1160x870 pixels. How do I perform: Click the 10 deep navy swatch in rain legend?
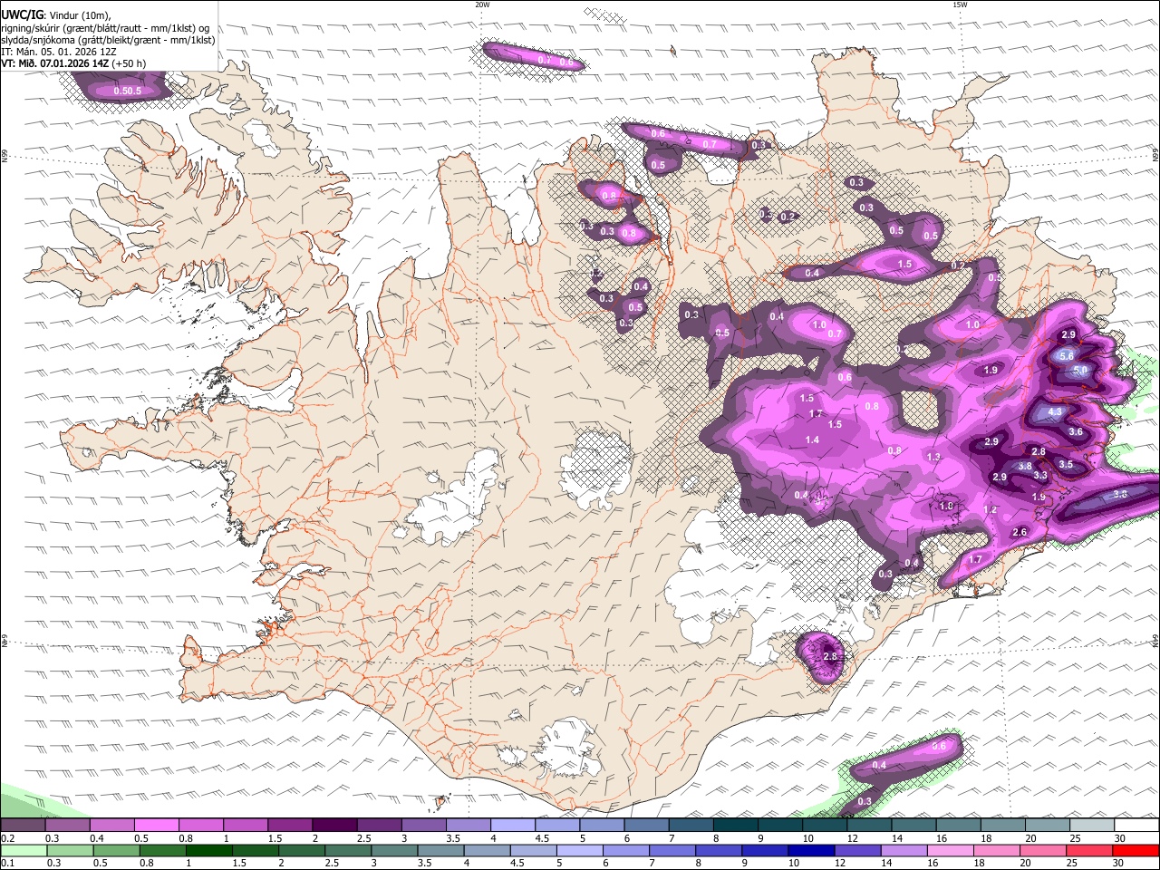(811, 850)
